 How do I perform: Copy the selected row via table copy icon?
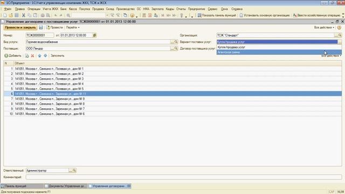(27, 56)
